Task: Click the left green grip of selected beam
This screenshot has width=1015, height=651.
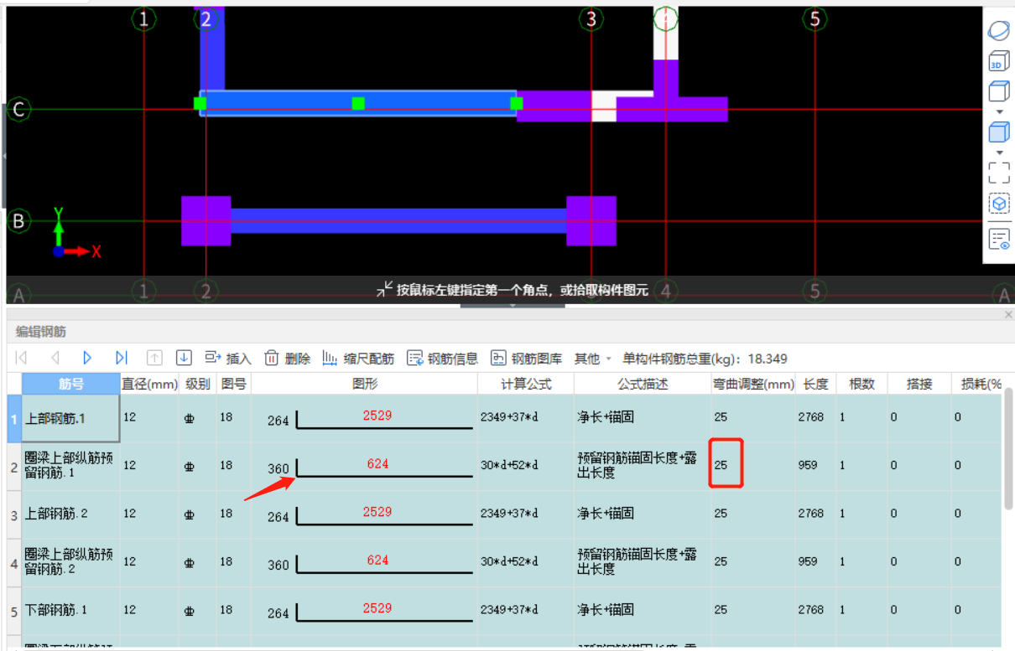Action: (x=200, y=103)
